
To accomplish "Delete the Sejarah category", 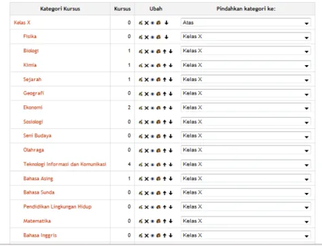I will [147, 80].
